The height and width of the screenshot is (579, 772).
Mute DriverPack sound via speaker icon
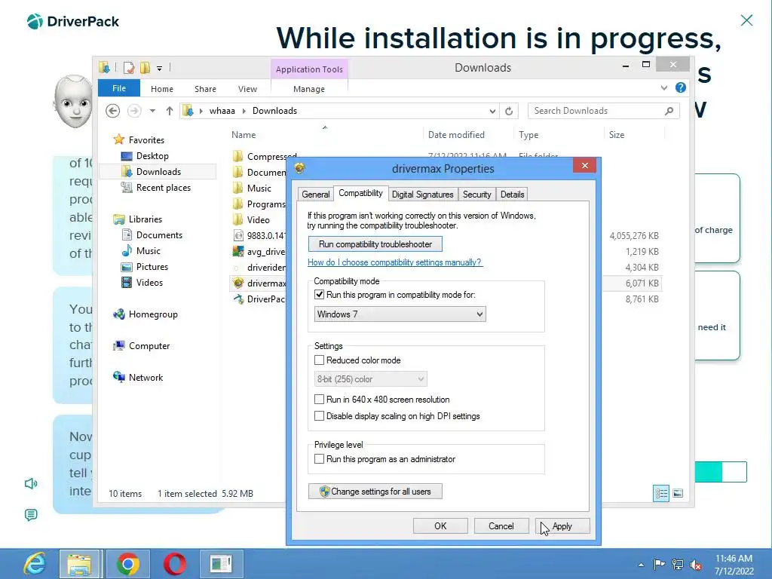click(x=31, y=483)
